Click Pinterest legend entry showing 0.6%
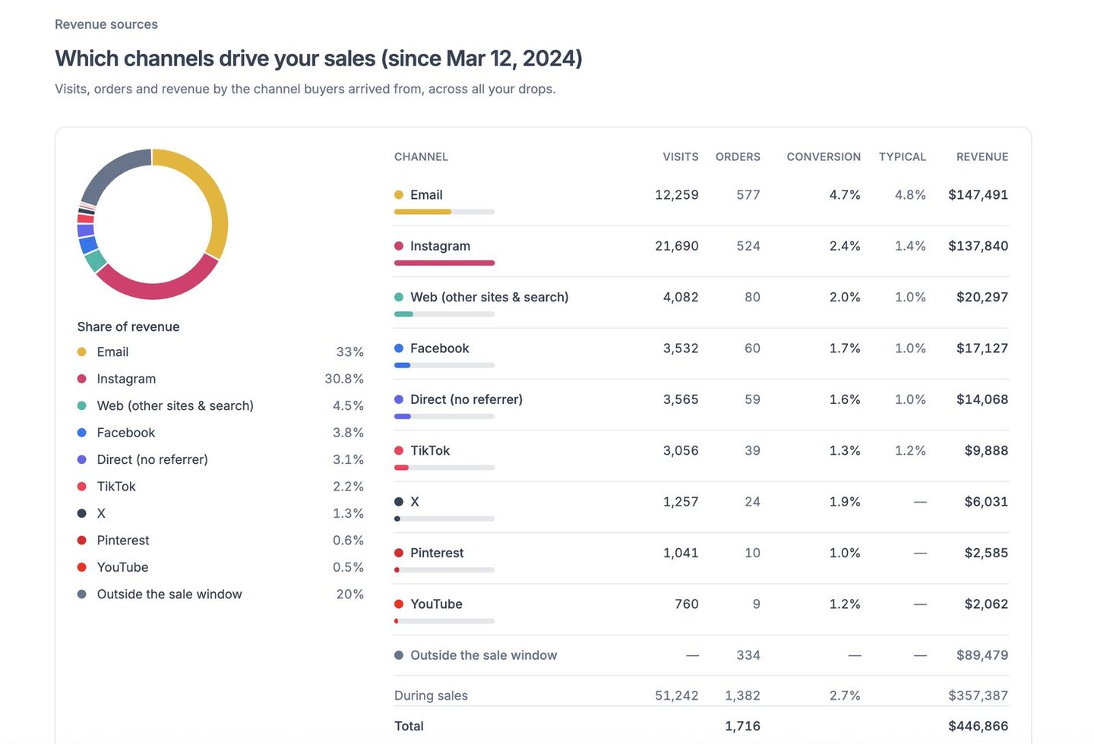 [220, 541]
